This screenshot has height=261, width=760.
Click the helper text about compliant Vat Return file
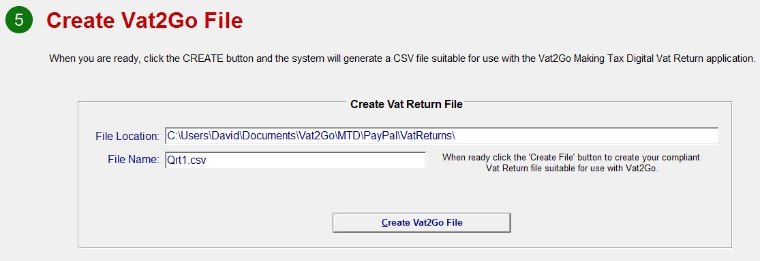point(571,163)
